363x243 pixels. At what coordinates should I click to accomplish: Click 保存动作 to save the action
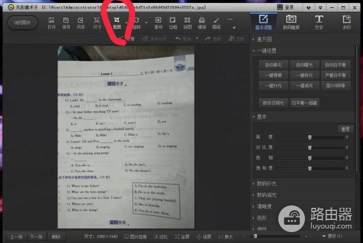[x=154, y=39]
